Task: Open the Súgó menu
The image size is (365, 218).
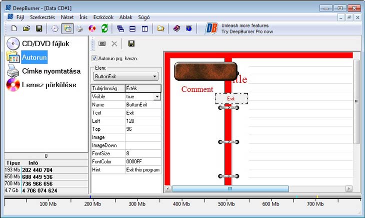Action: click(144, 17)
